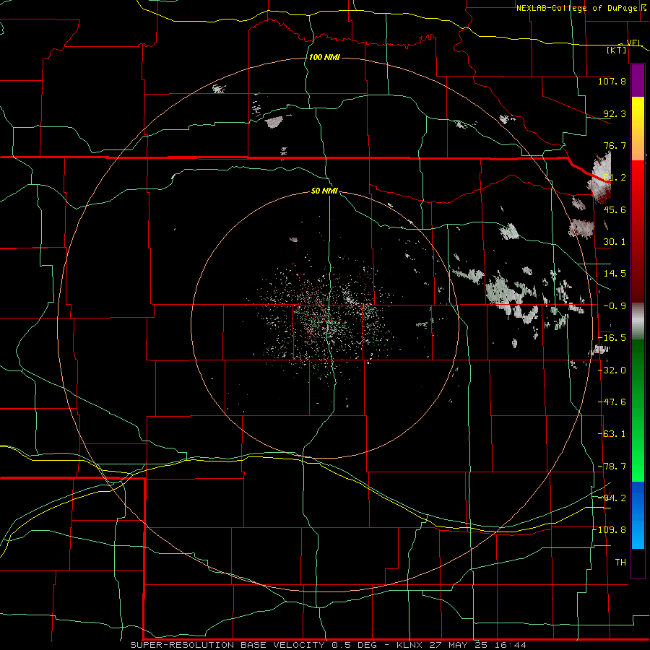Select the -47.6 scale value
The height and width of the screenshot is (650, 650).
(612, 402)
